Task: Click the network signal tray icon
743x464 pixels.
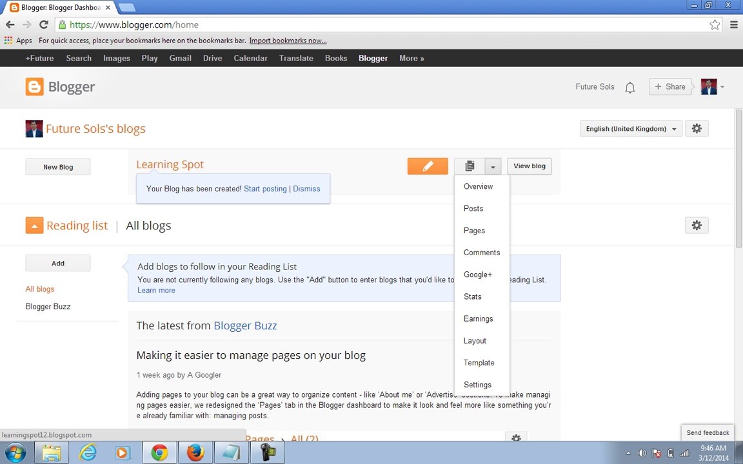Action: [684, 453]
